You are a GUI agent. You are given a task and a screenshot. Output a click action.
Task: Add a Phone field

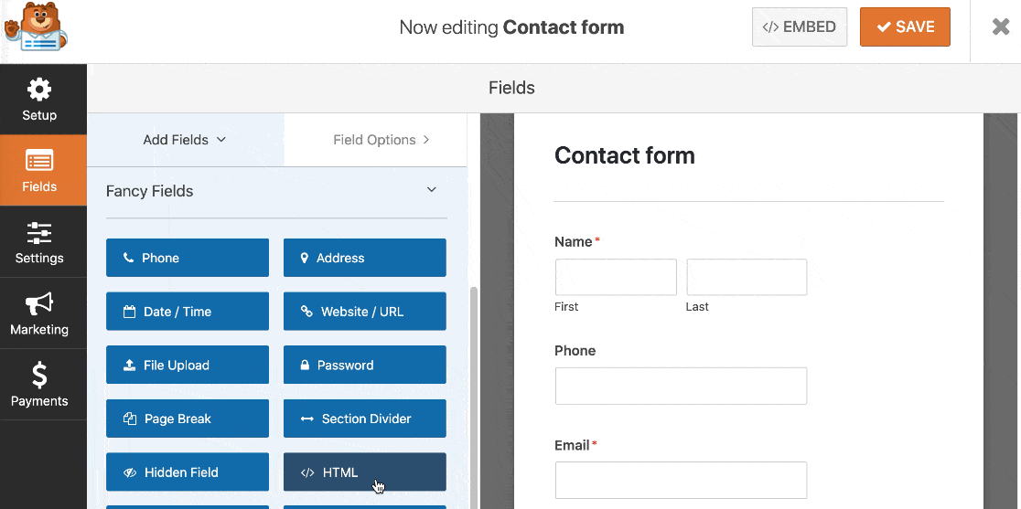[188, 258]
